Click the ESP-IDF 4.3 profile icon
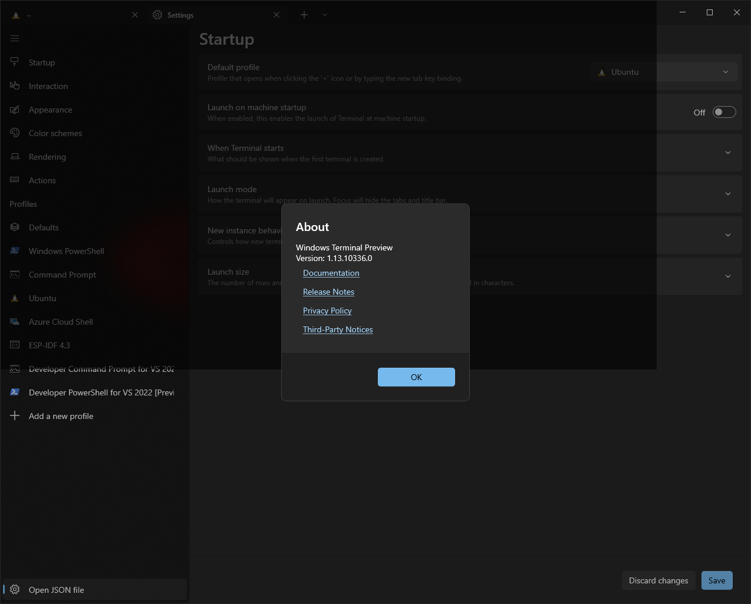 tap(15, 345)
